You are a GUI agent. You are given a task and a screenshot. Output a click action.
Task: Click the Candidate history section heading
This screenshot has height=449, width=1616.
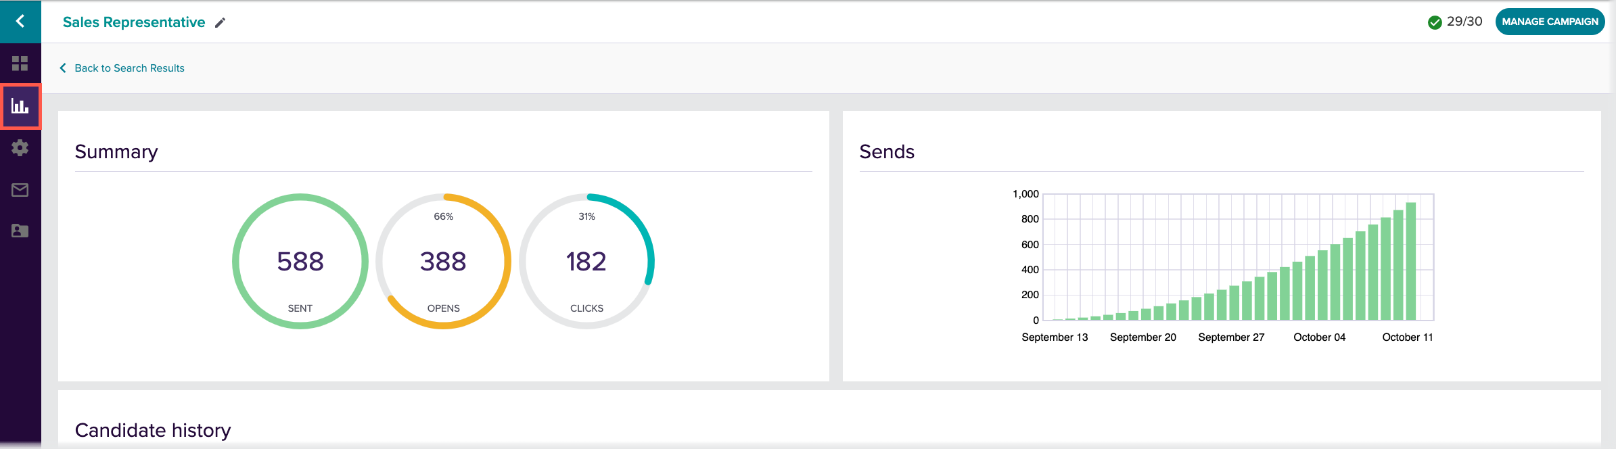click(x=153, y=430)
